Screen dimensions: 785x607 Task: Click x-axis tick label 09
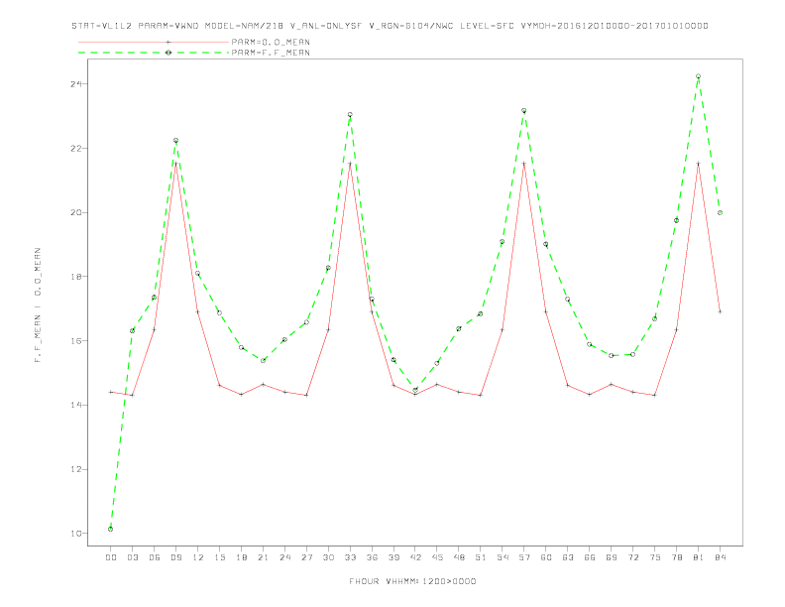175,557
